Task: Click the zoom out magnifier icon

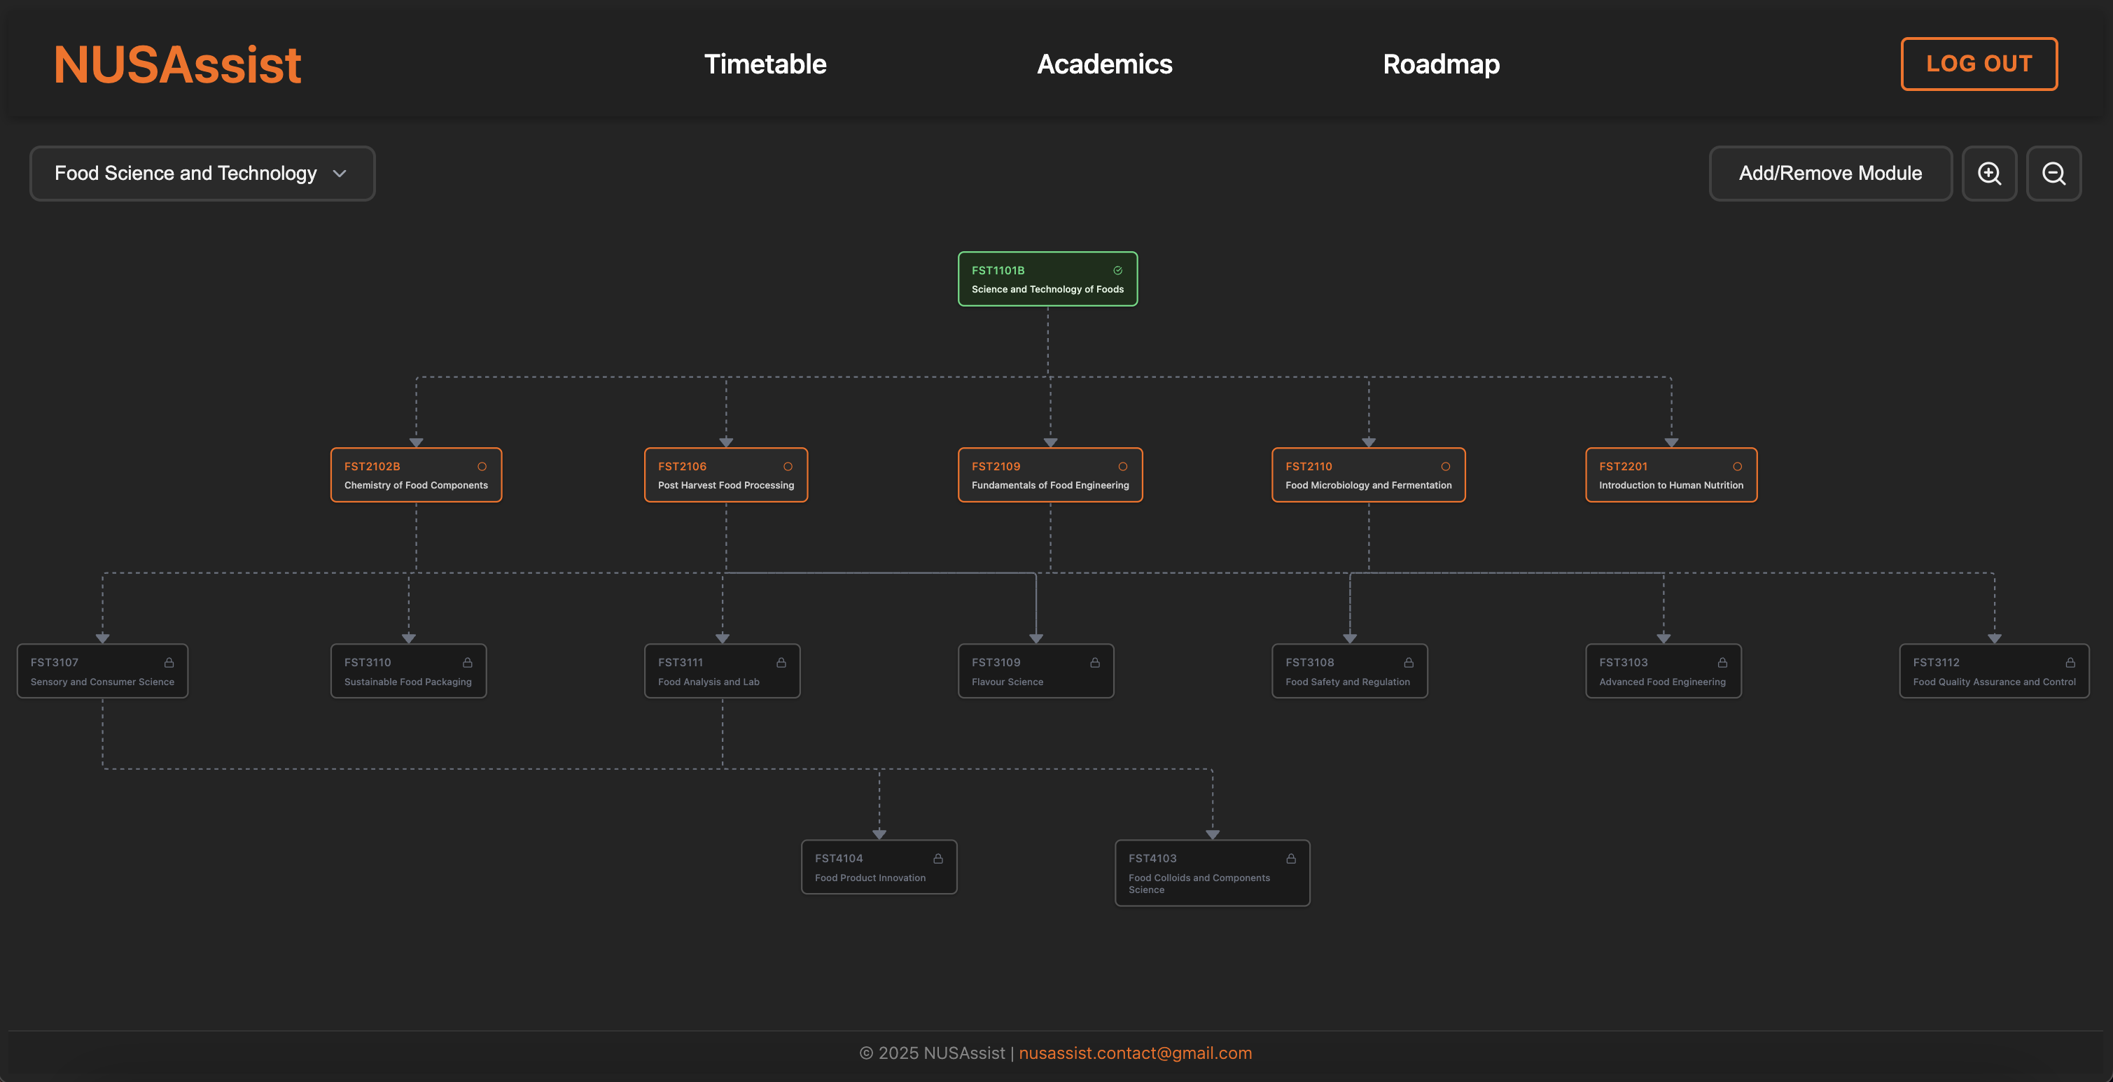Action: tap(2053, 173)
